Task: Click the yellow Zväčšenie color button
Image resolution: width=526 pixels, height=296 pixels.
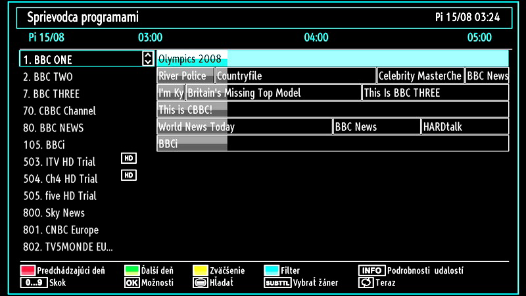Action: point(201,270)
